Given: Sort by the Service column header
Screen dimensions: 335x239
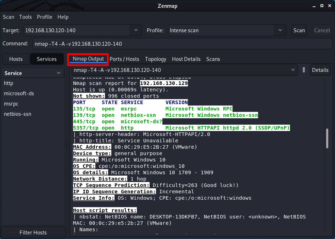Looking at the screenshot, I should coord(33,73).
